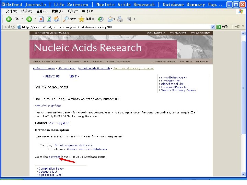
Task: Click Nucleic Acids Research breadcrumb link
Action: coord(94,68)
